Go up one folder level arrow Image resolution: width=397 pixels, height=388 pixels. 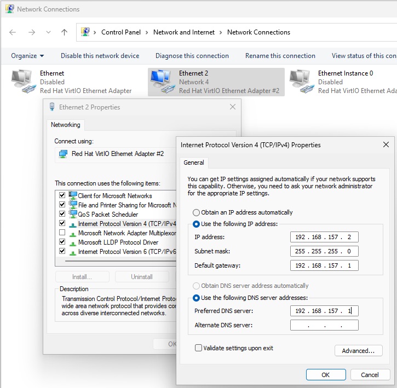click(64, 32)
